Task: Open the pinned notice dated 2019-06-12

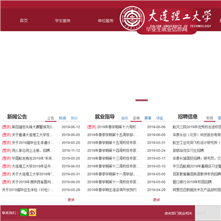Action: click(29, 127)
